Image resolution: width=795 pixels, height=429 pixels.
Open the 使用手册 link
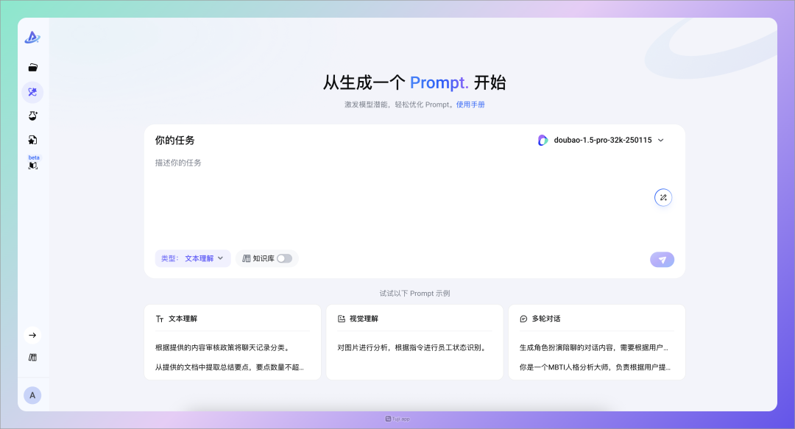[x=470, y=104]
